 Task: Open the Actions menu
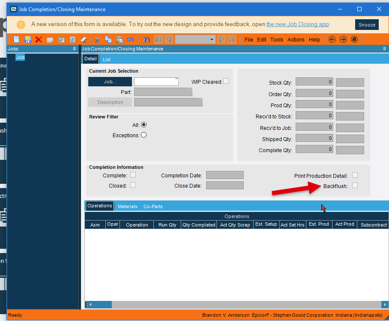(296, 40)
